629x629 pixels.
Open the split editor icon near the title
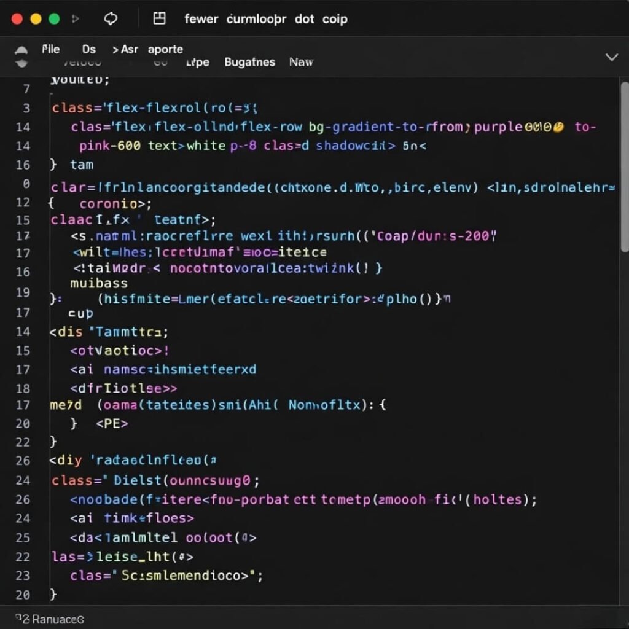click(x=158, y=19)
